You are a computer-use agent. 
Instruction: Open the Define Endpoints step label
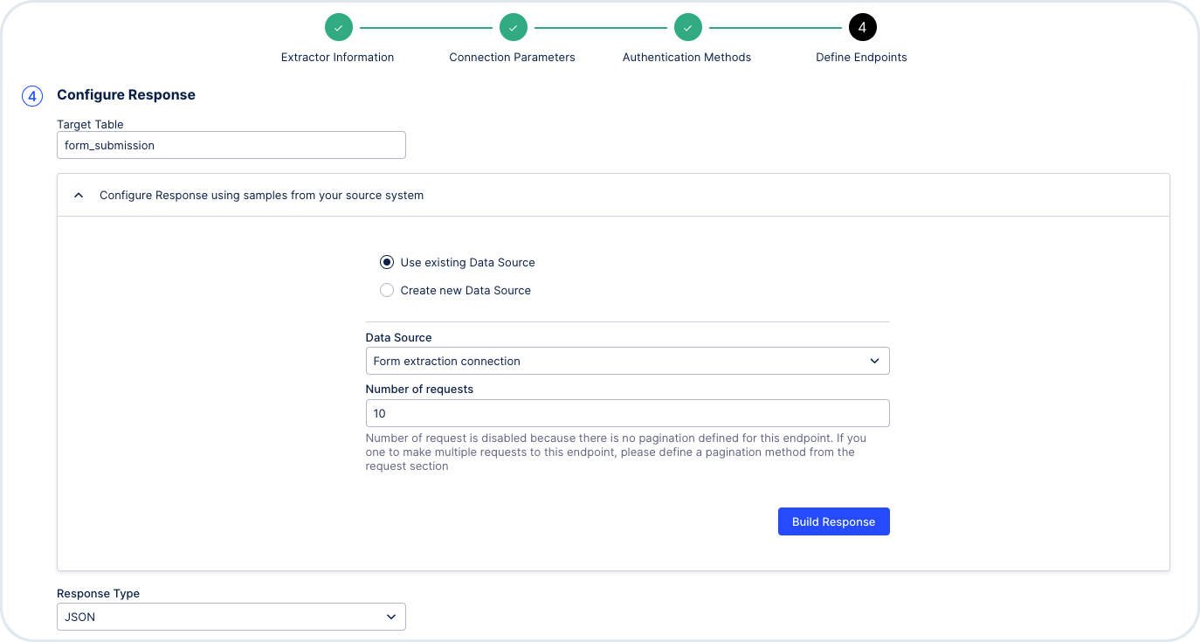pyautogui.click(x=861, y=58)
